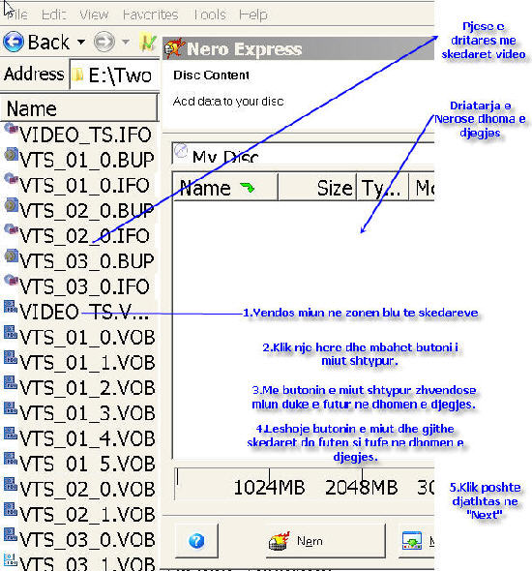Click the E:\Two address field
532x571 pixels.
pyautogui.click(x=115, y=75)
